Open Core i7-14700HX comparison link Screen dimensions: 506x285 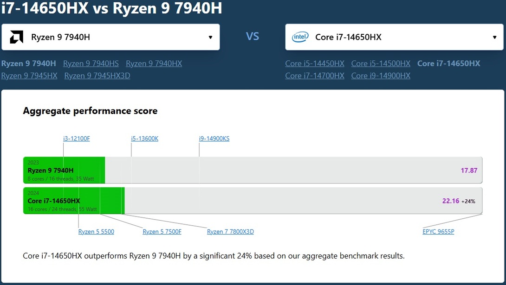pos(315,76)
